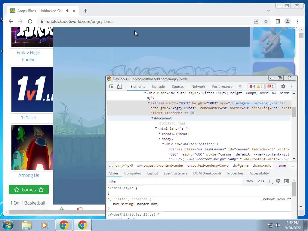Switch to the Elements tab
Image resolution: width=308 pixels, height=231 pixels.
(x=138, y=87)
